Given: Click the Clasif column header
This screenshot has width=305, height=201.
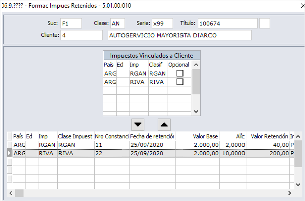Looking at the screenshot, I should (x=158, y=64).
